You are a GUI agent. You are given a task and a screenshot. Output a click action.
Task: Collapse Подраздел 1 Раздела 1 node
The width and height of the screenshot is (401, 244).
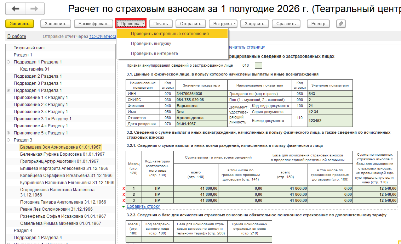(x=8, y=62)
